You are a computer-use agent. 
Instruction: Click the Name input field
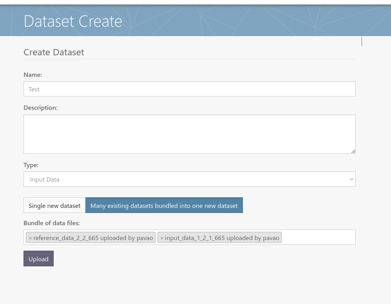click(x=190, y=89)
